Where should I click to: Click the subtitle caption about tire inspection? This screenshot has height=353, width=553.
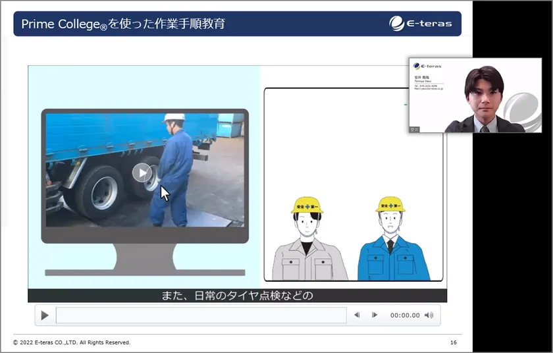237,296
